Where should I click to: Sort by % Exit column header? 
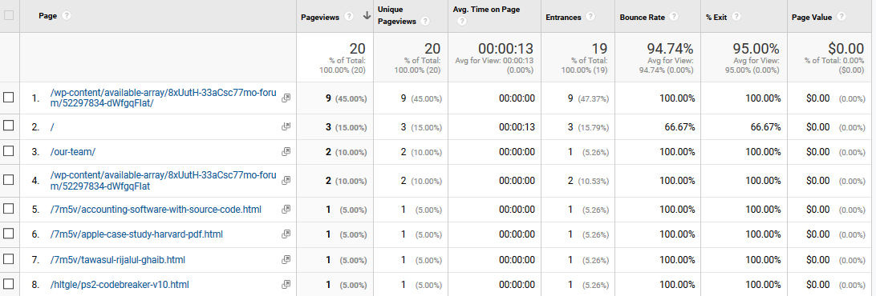(x=716, y=17)
